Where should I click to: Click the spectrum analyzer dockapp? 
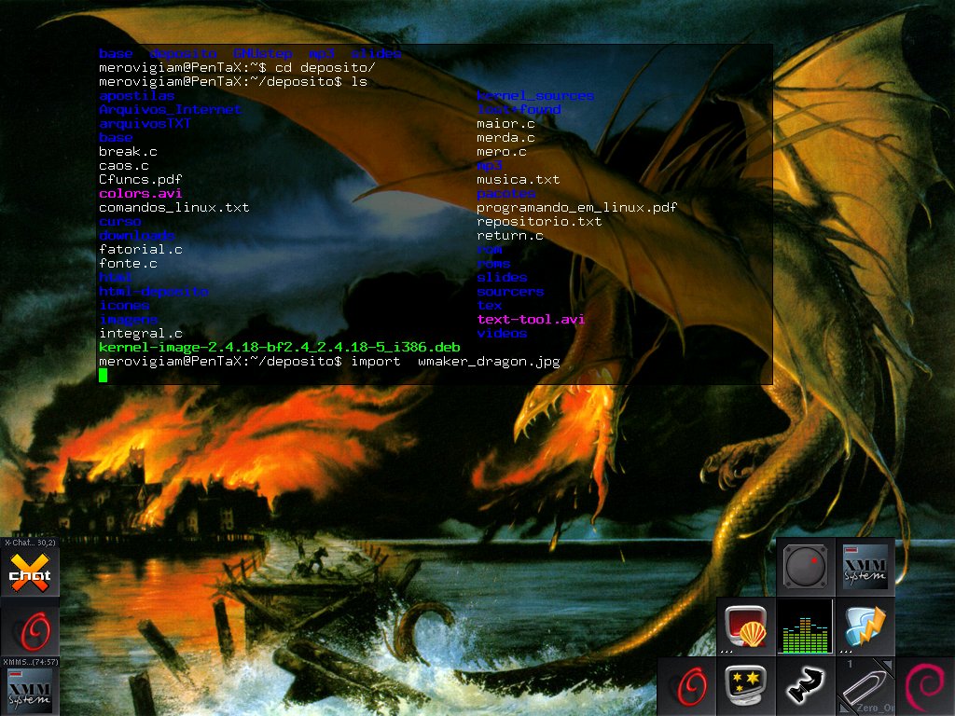coord(805,627)
